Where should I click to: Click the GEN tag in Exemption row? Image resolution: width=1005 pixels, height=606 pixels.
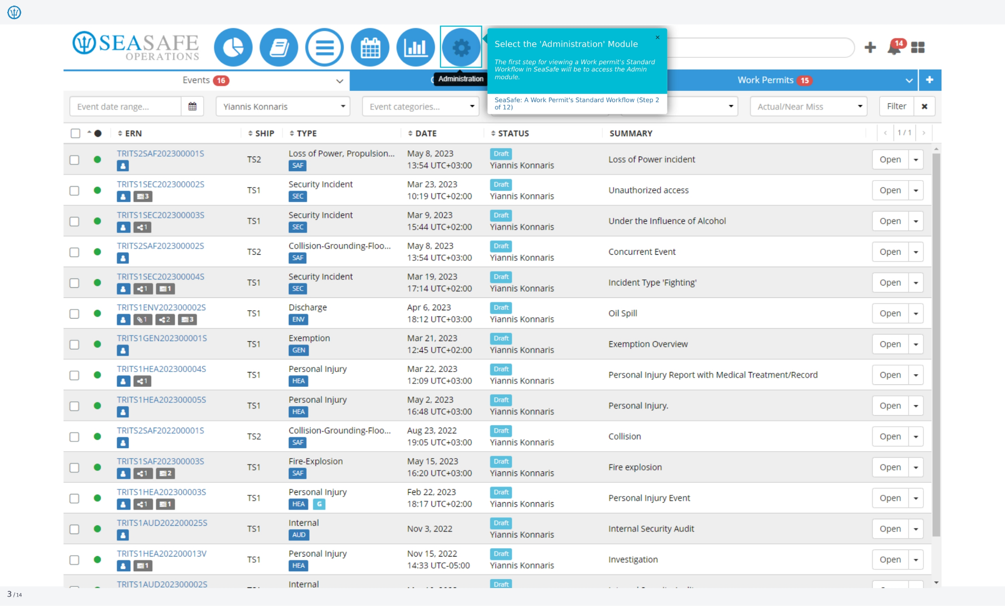pos(299,351)
